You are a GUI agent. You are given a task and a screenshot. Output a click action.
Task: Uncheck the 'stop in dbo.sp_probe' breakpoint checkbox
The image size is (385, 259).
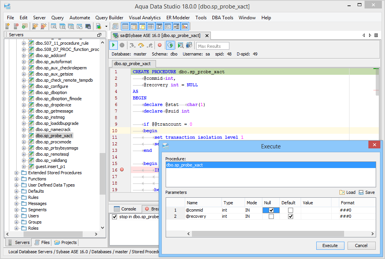tap(114, 217)
